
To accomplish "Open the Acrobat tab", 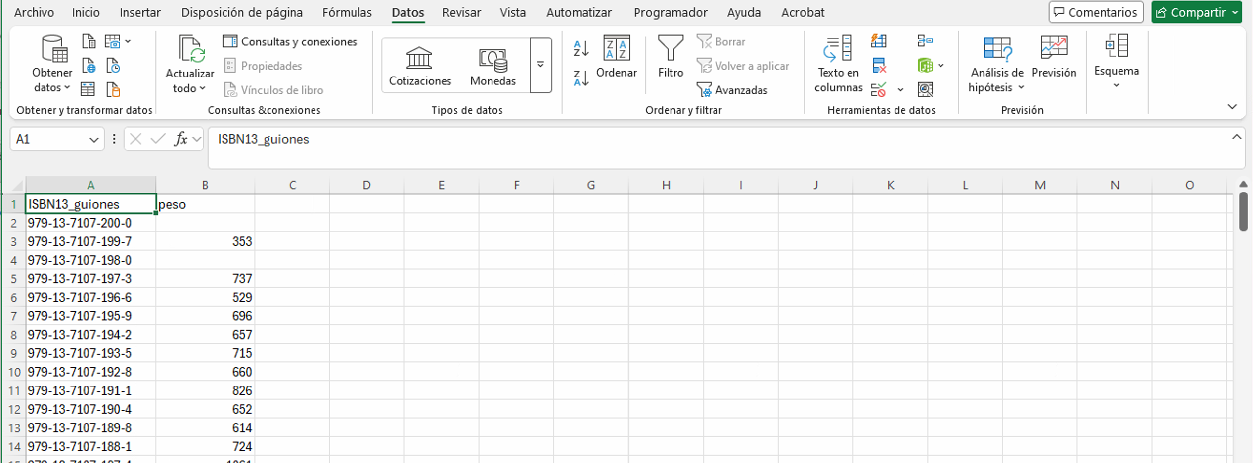I will coord(803,12).
